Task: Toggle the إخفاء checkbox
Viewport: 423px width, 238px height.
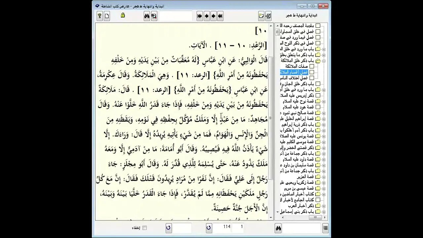Action: [x=144, y=228]
